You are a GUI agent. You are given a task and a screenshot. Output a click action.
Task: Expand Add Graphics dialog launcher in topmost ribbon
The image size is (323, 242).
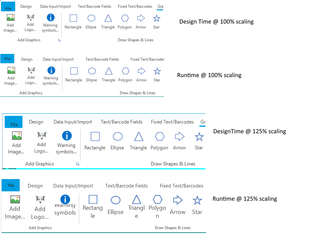59,40
